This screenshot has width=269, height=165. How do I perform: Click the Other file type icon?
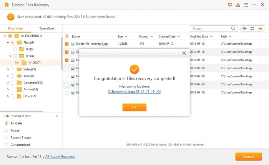(x=19, y=96)
